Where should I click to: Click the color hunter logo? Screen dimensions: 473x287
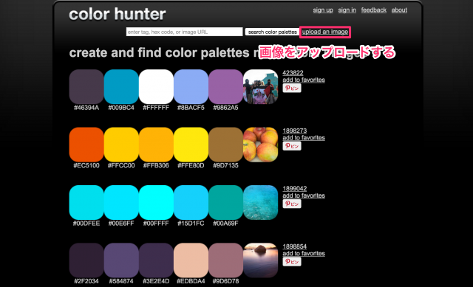[x=118, y=14]
